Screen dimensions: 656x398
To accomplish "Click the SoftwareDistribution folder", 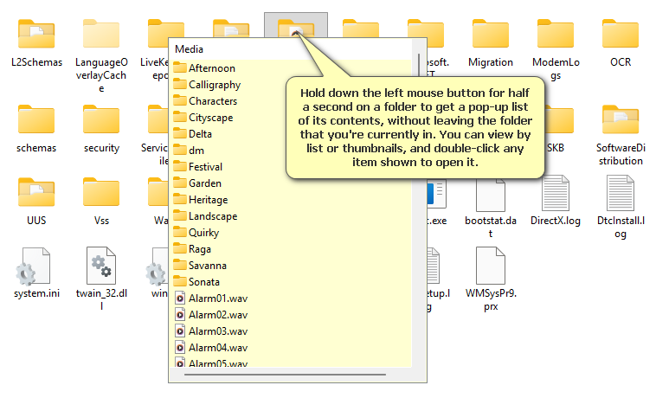I will 620,121.
